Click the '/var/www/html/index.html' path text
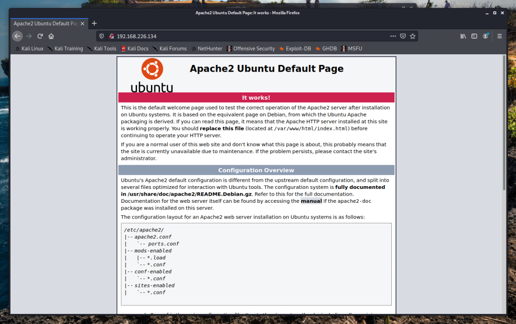 pyautogui.click(x=311, y=128)
